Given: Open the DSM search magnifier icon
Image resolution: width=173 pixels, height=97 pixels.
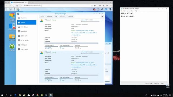Looking at the screenshot, I should click(102, 9).
